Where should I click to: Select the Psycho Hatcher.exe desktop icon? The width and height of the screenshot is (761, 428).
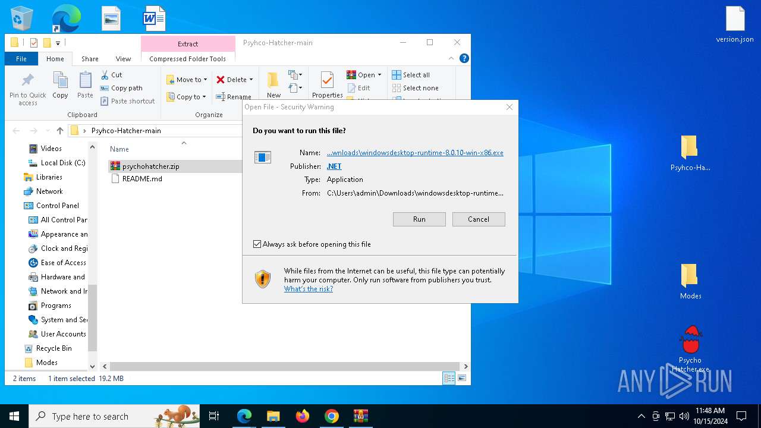point(690,349)
